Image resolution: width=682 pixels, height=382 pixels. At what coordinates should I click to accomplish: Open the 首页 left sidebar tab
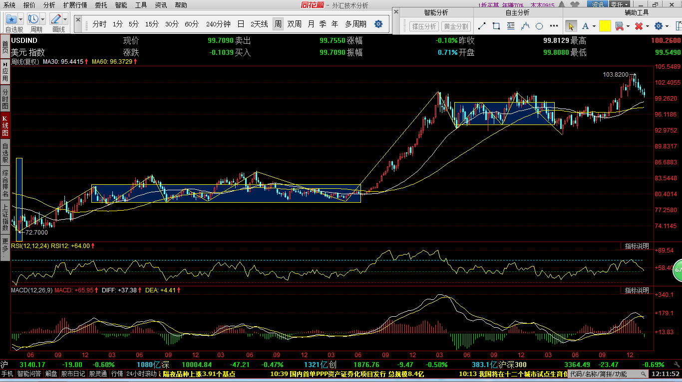(x=5, y=47)
